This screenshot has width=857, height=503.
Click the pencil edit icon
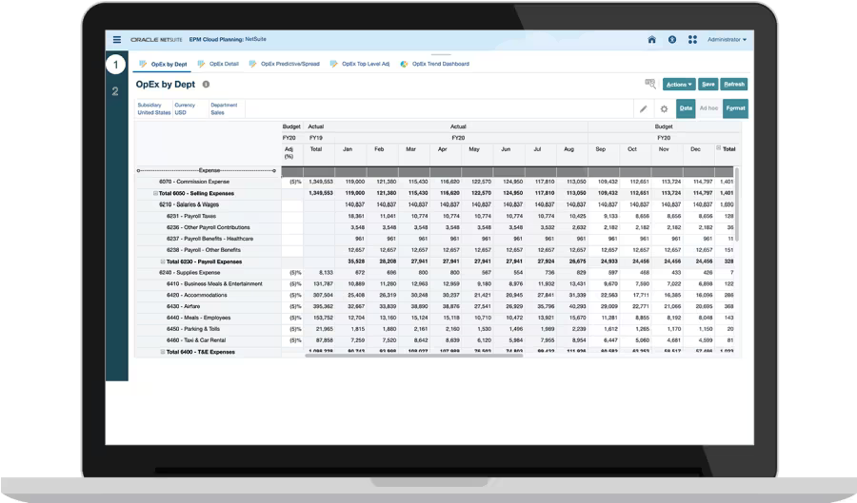644,108
